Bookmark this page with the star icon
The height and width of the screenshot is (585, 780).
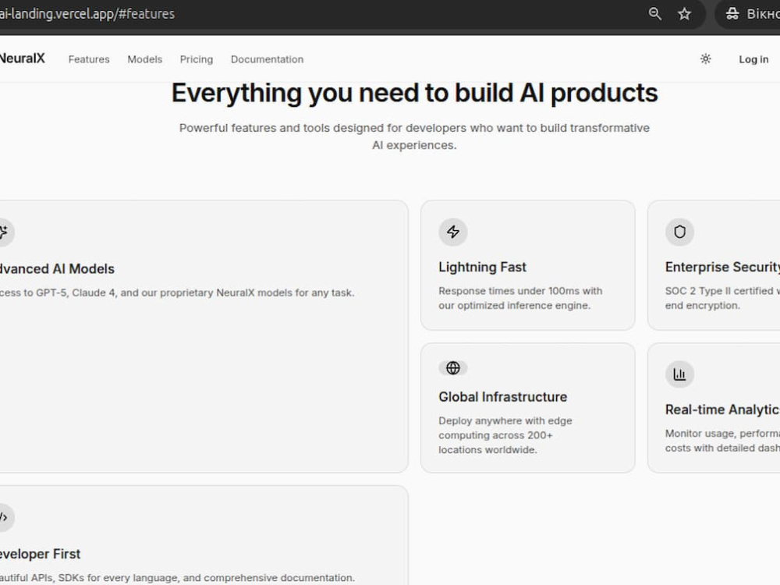pyautogui.click(x=685, y=14)
